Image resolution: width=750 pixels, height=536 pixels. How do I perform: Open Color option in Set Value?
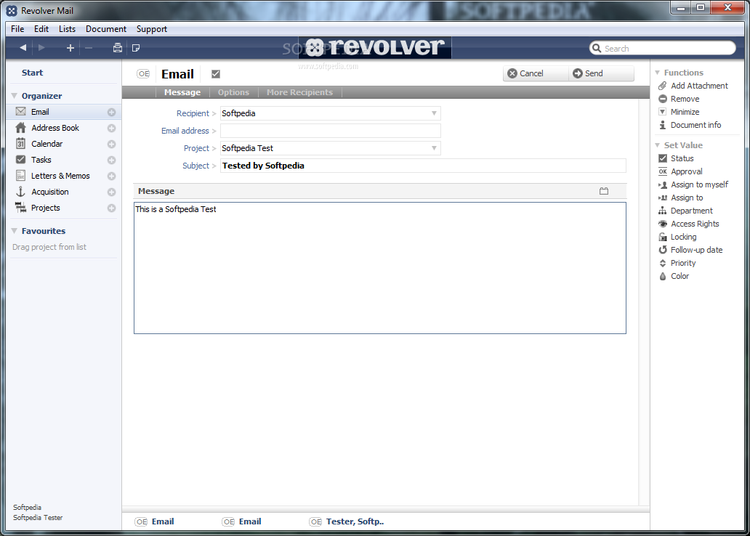click(674, 277)
